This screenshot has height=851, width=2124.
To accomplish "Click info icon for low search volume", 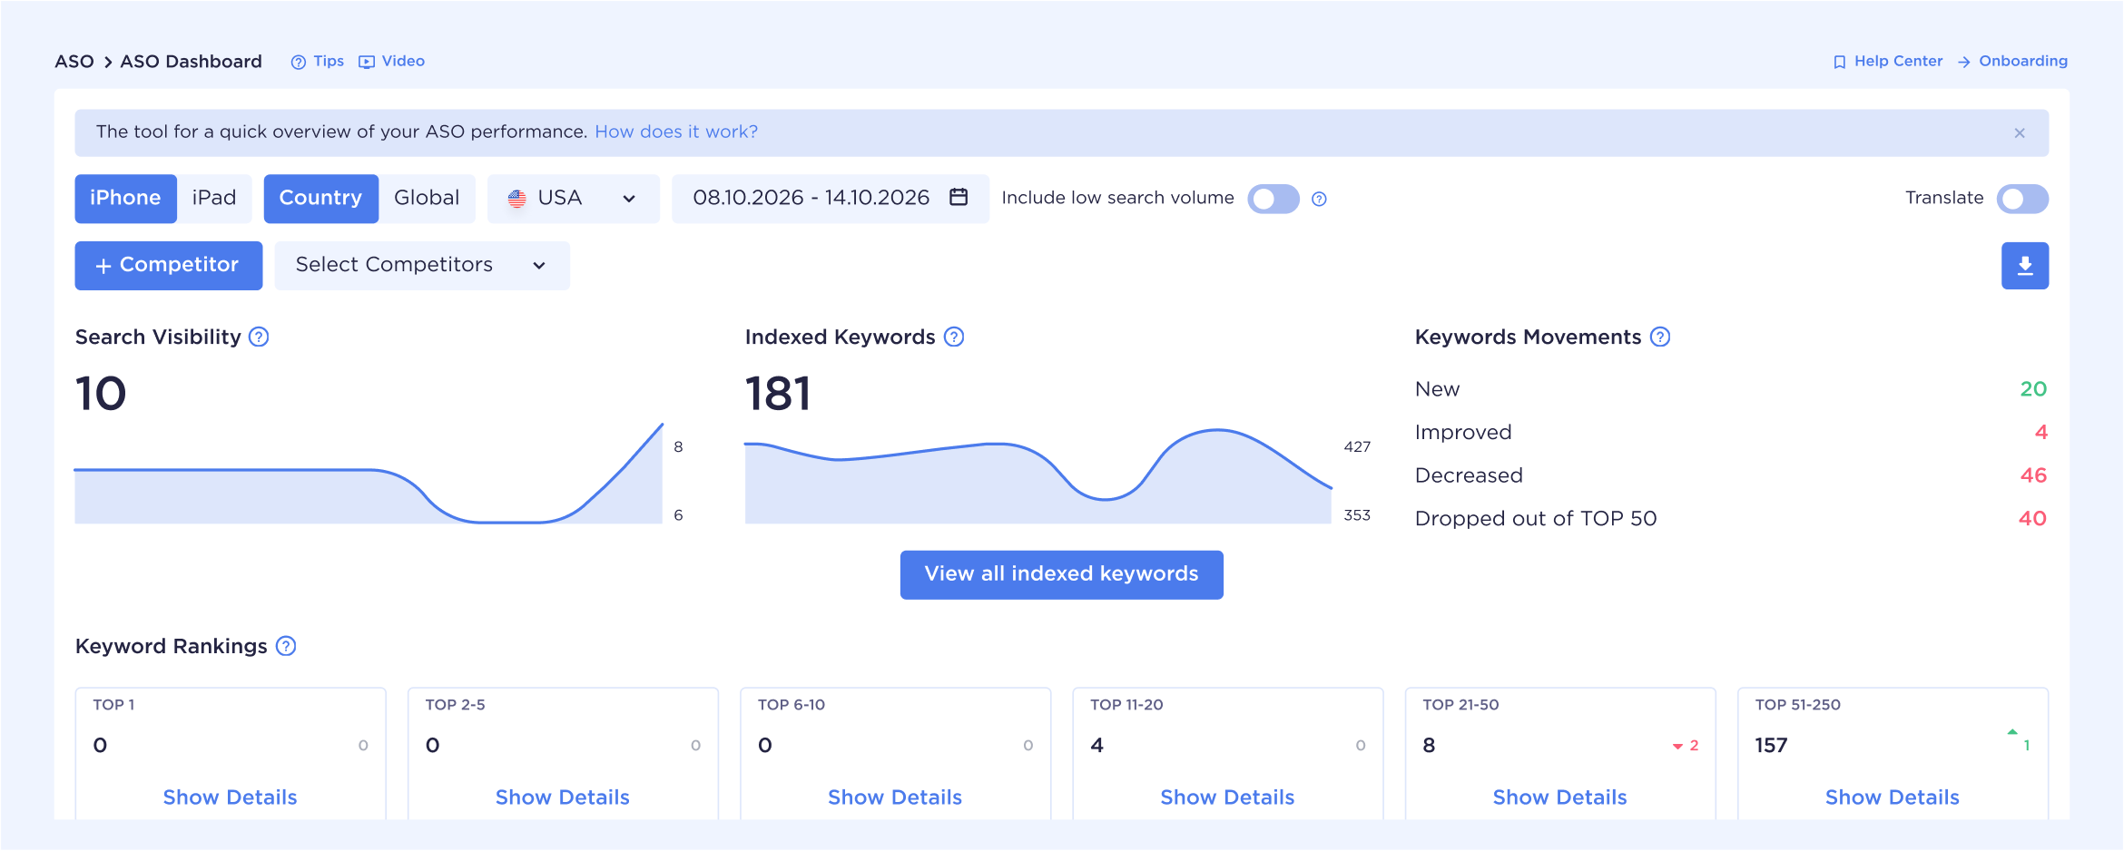I will (x=1320, y=199).
